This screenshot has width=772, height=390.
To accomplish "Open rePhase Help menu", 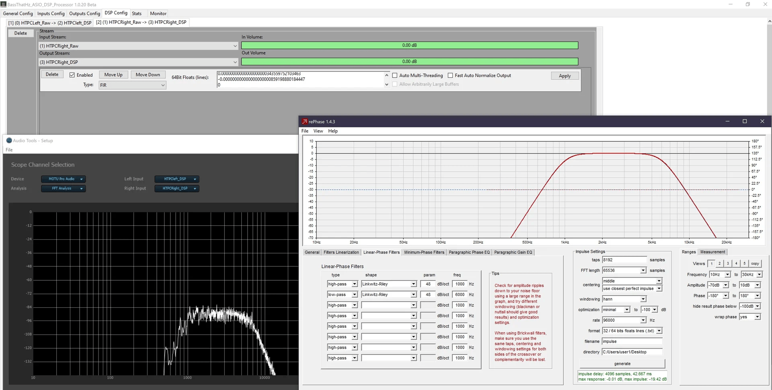I will [333, 131].
